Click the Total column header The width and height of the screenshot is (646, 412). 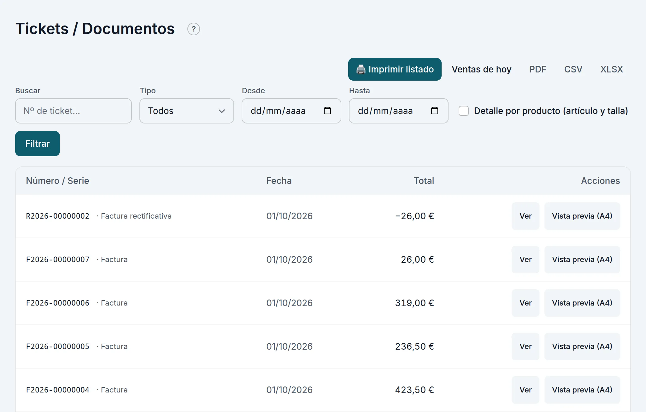coord(424,181)
